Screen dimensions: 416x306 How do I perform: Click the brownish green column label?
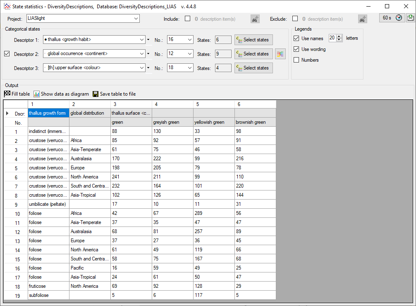click(256, 122)
